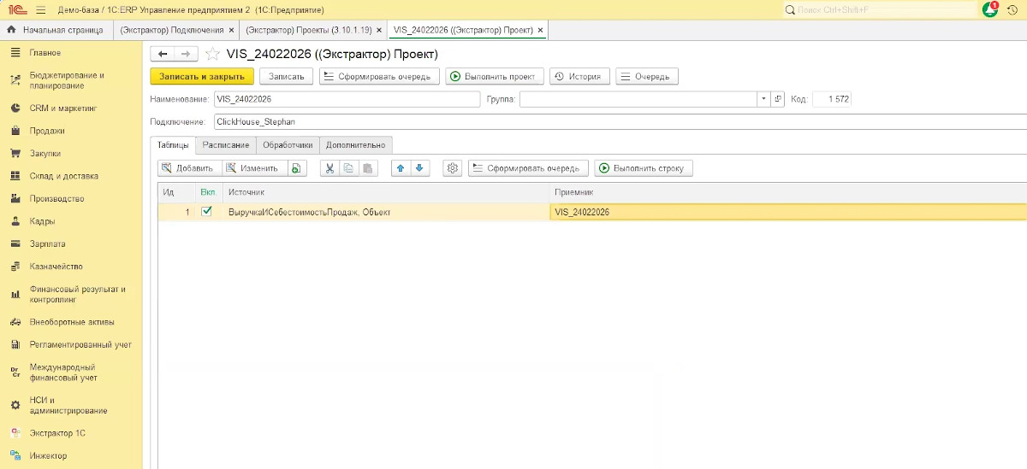
Task: Open the Группа field's open-item button
Action: [777, 99]
